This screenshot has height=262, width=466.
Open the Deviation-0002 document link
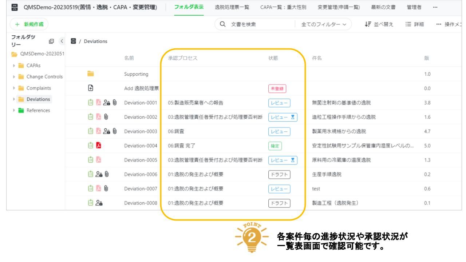coord(140,117)
